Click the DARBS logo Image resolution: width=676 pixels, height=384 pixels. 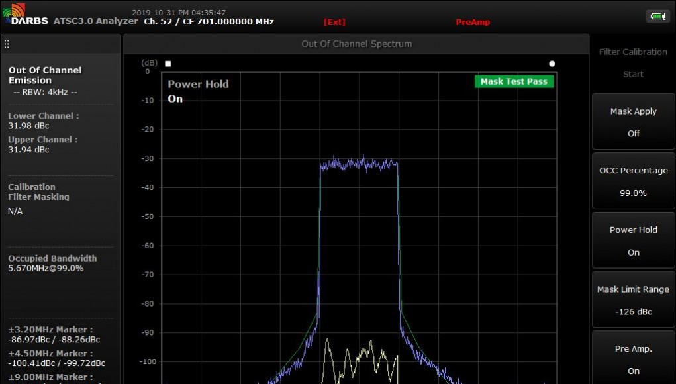(x=25, y=15)
